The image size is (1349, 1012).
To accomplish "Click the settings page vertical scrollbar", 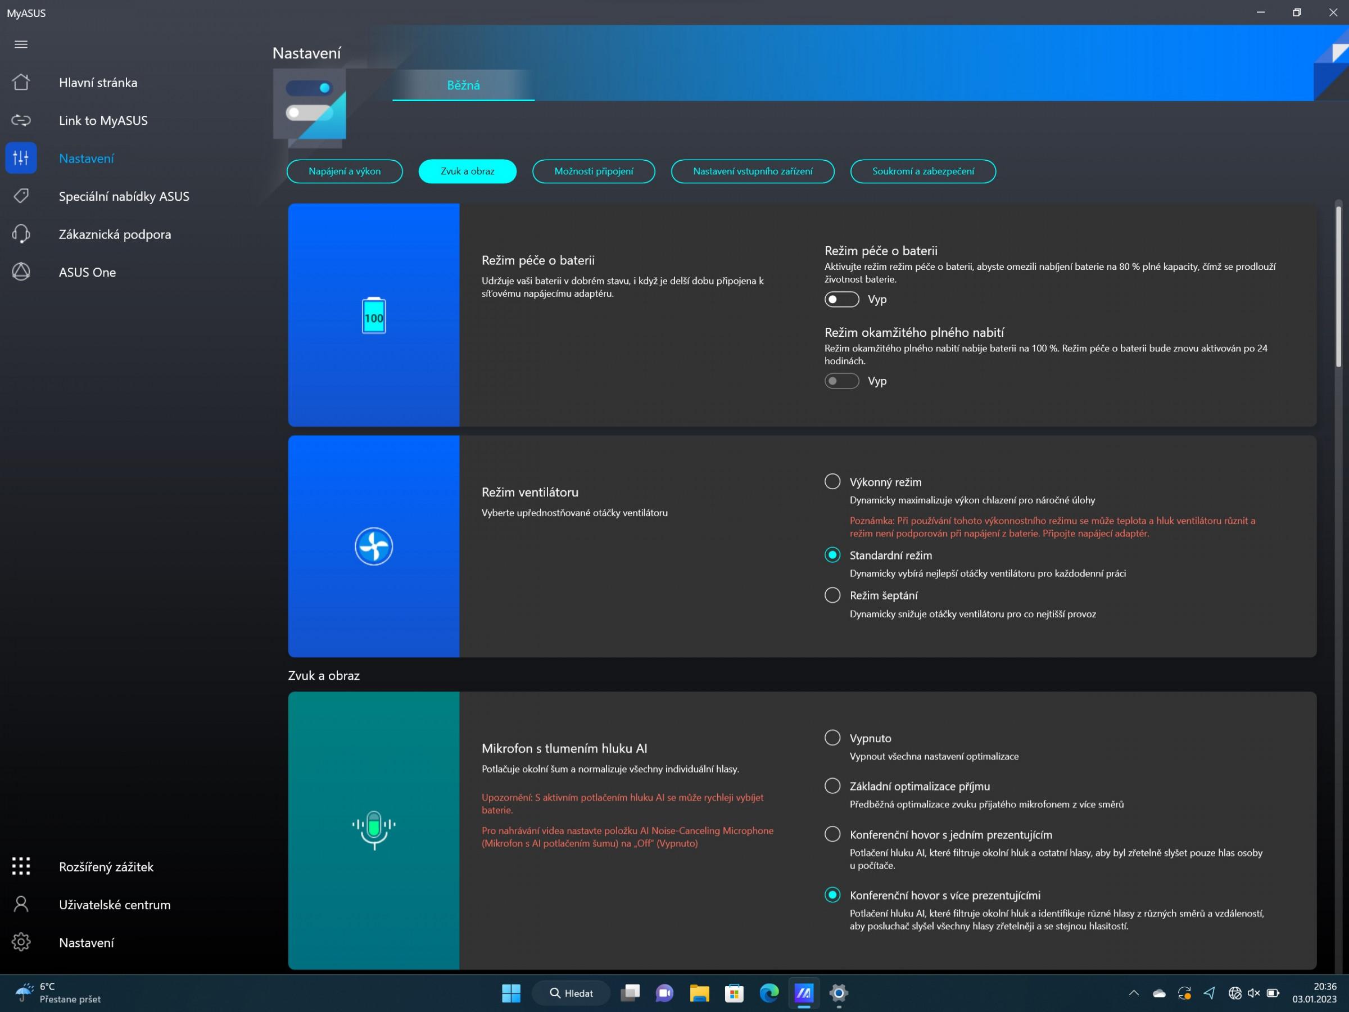I will [x=1339, y=287].
